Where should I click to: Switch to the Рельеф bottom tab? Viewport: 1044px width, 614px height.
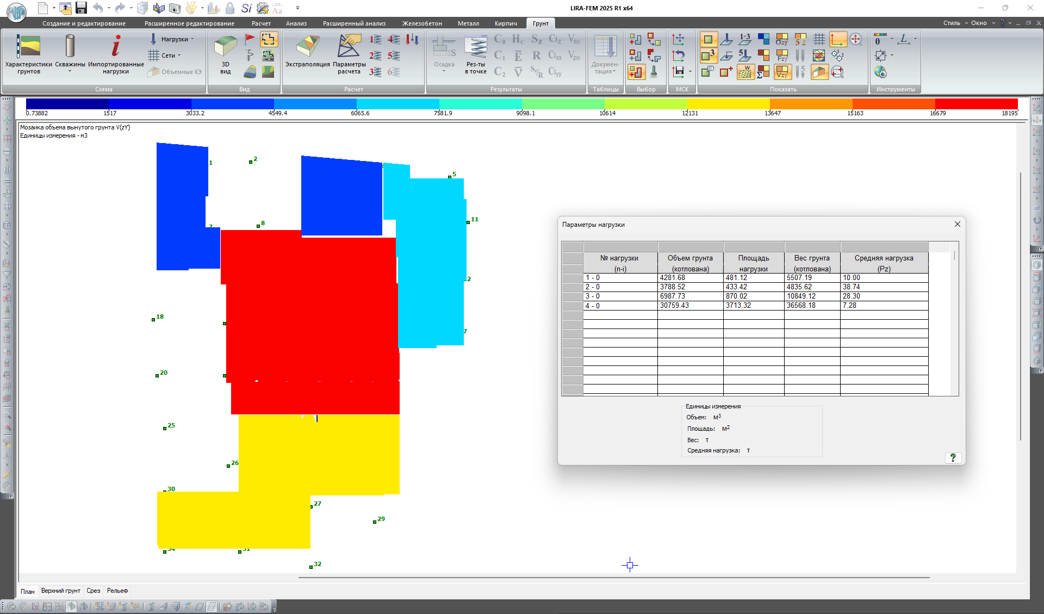click(x=117, y=591)
